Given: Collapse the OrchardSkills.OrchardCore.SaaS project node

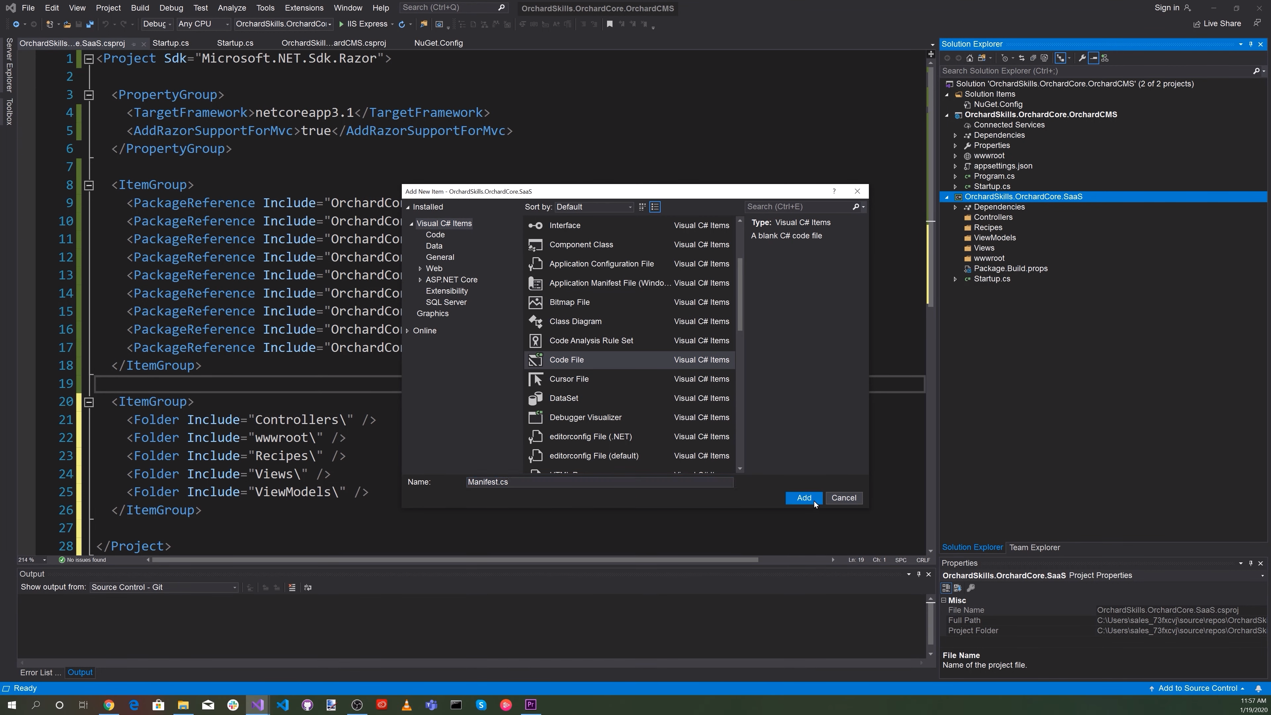Looking at the screenshot, I should coord(946,197).
